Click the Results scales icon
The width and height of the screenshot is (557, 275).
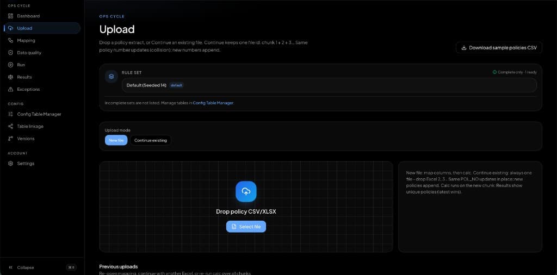coord(10,77)
